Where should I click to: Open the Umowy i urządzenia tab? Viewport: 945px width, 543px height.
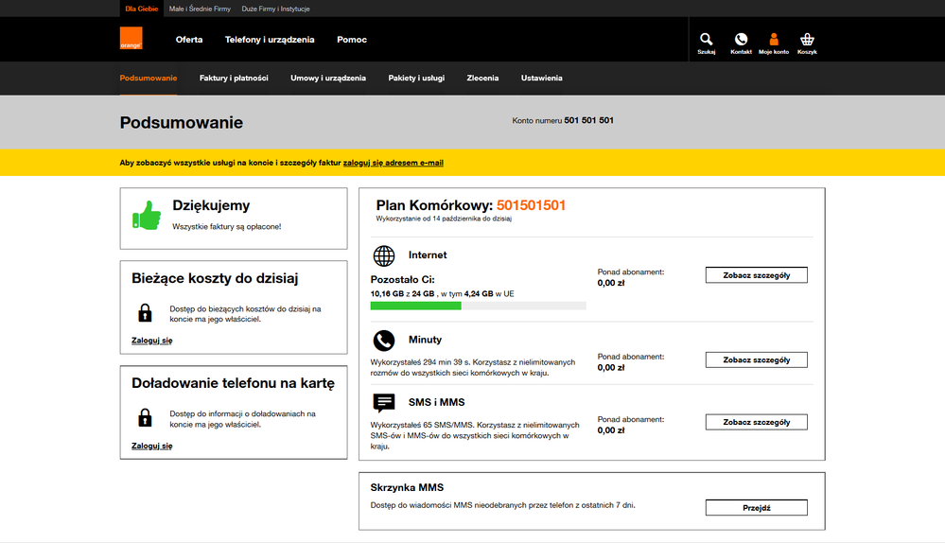pyautogui.click(x=328, y=78)
